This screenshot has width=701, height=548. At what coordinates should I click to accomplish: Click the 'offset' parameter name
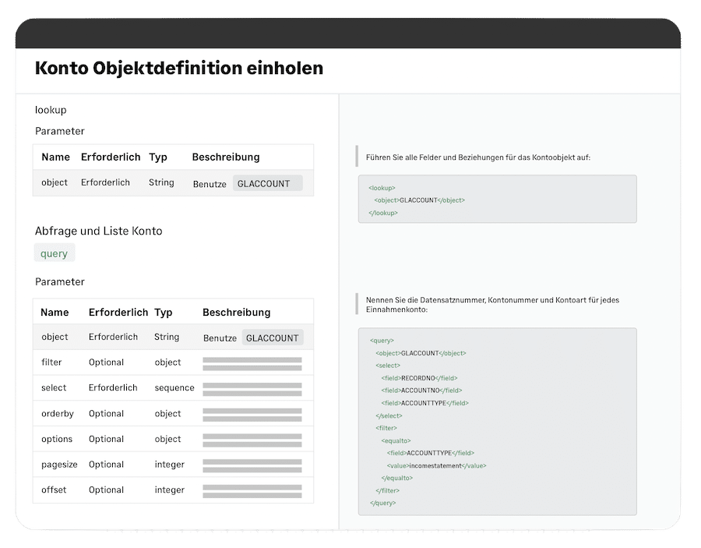click(54, 490)
